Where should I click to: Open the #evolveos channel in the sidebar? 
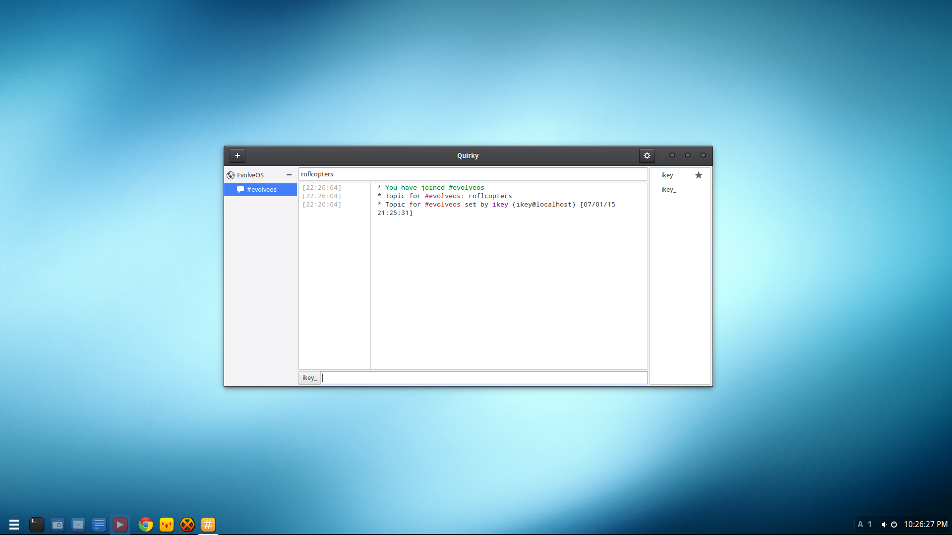tap(260, 190)
